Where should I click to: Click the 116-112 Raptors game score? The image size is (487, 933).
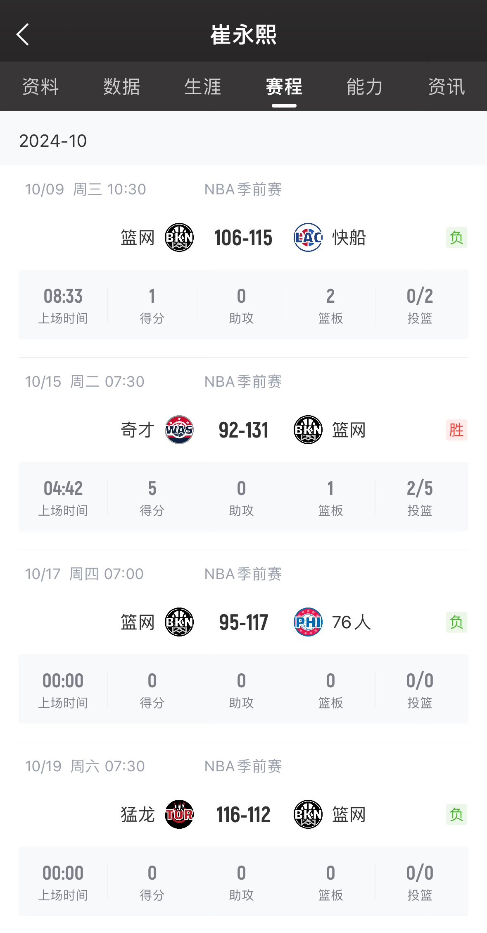(243, 815)
